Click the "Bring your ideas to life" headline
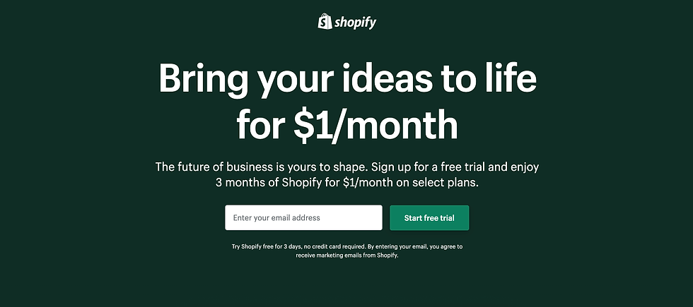The height and width of the screenshot is (307, 693). pos(346,78)
